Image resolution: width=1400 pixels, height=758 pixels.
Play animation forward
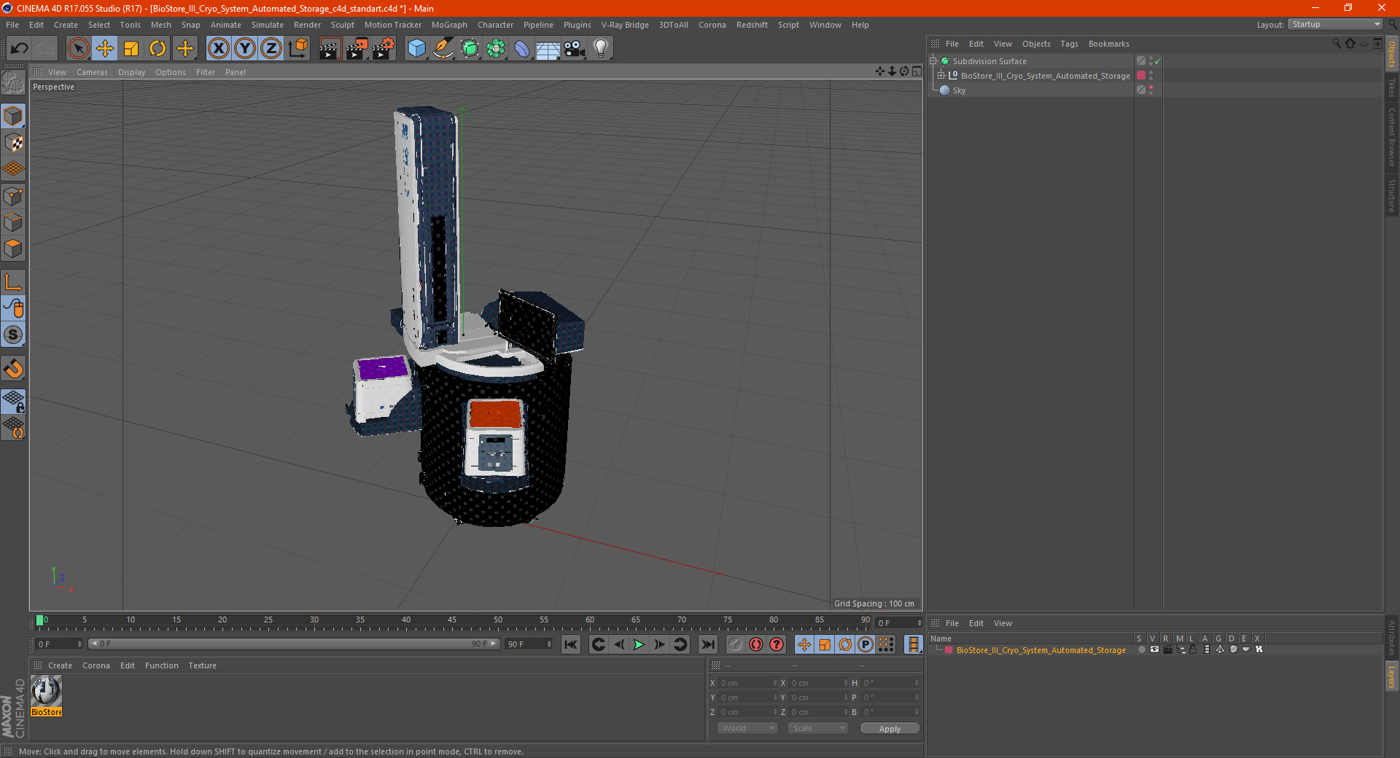point(639,644)
